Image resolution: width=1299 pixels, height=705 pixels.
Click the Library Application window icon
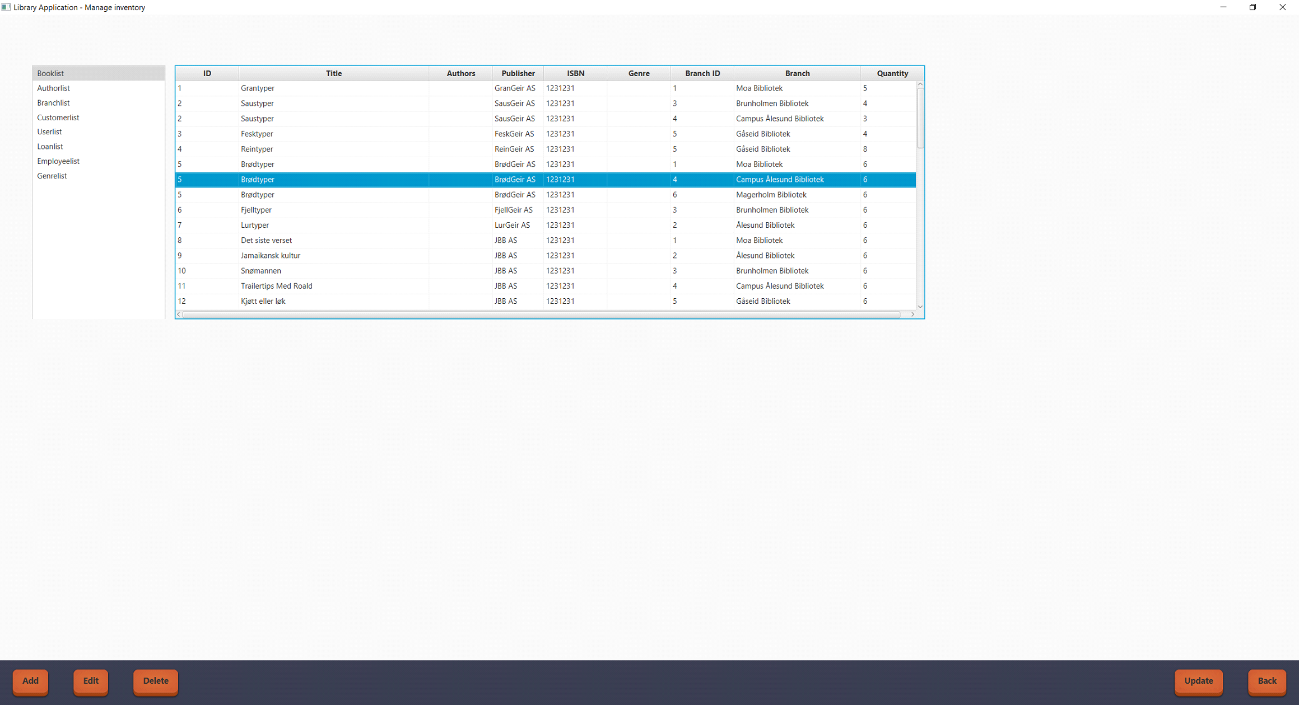6,7
